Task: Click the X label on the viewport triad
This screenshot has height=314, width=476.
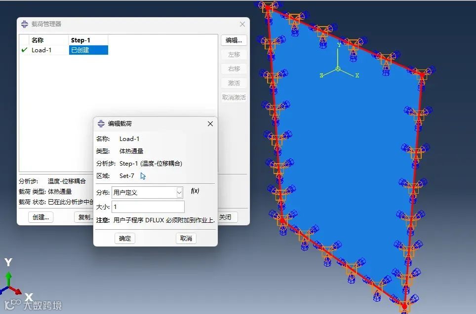Action: 357,76
